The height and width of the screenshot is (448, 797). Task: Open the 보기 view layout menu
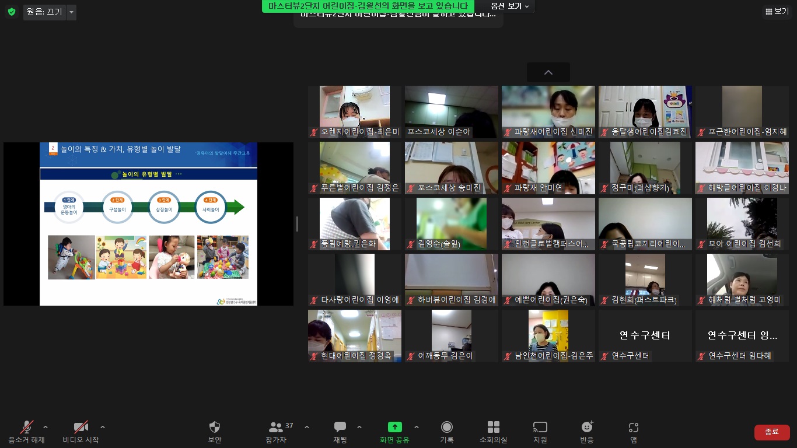pyautogui.click(x=777, y=11)
